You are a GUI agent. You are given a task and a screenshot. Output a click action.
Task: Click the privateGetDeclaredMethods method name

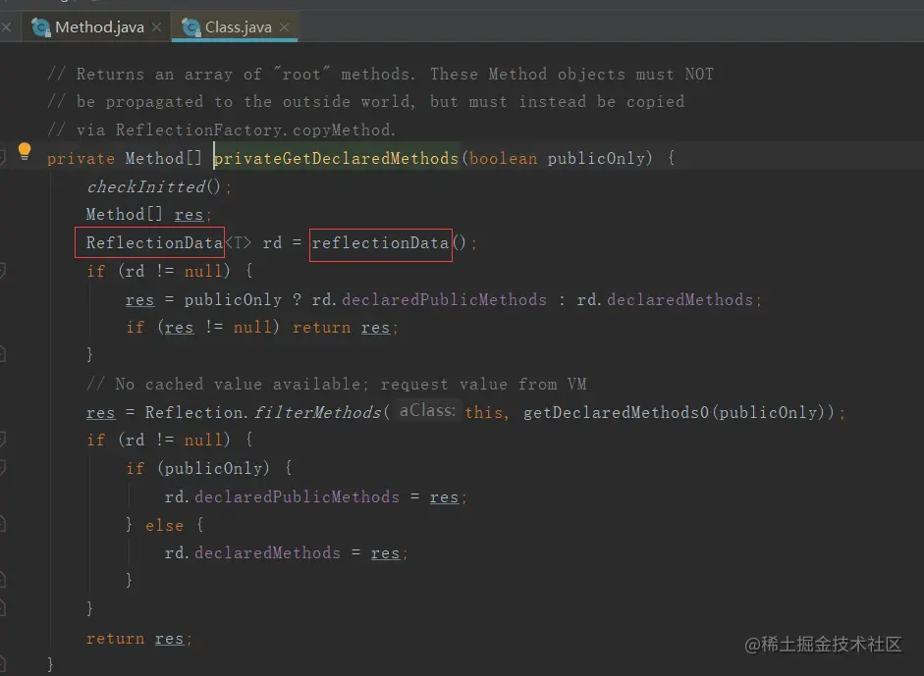pyautogui.click(x=336, y=158)
